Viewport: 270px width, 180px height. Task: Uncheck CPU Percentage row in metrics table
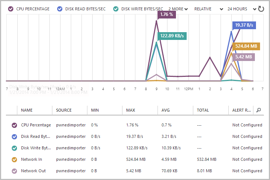(x=14, y=125)
